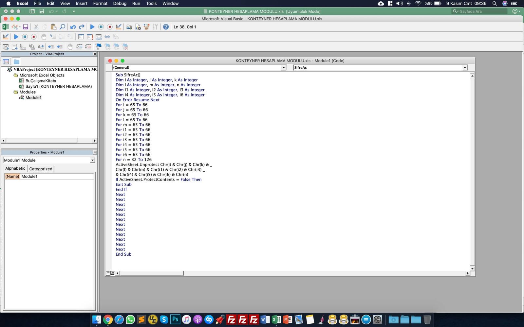Click the Toggle Bookmark blue flag icon

point(99,47)
